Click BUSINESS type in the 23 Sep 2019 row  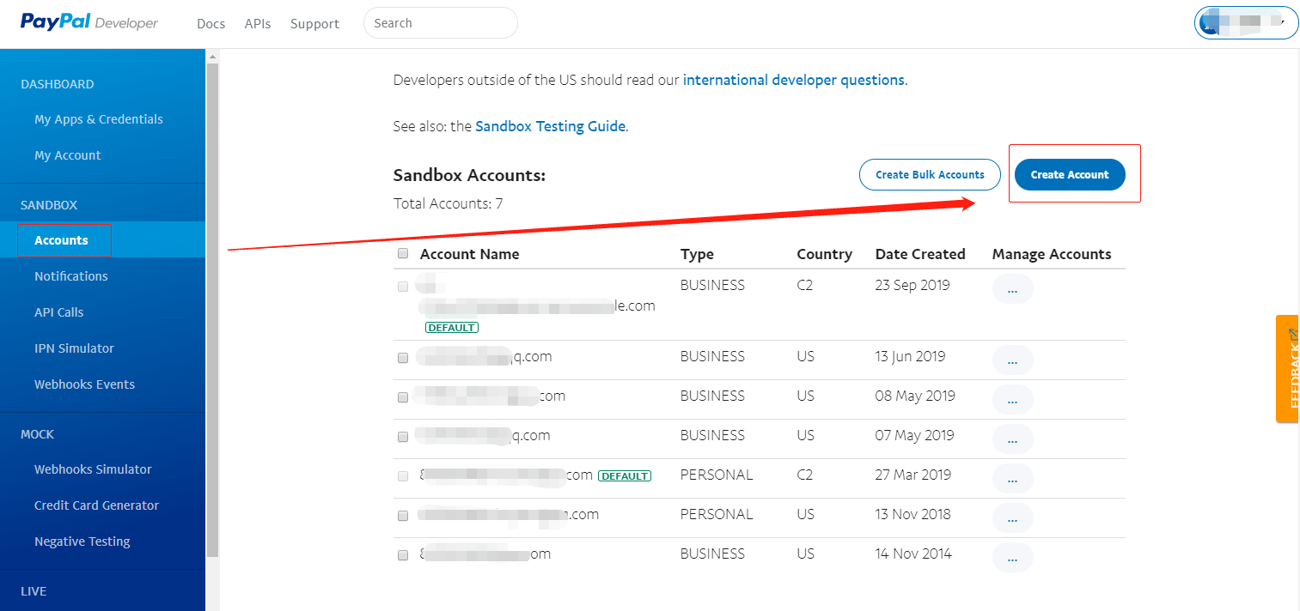[713, 285]
